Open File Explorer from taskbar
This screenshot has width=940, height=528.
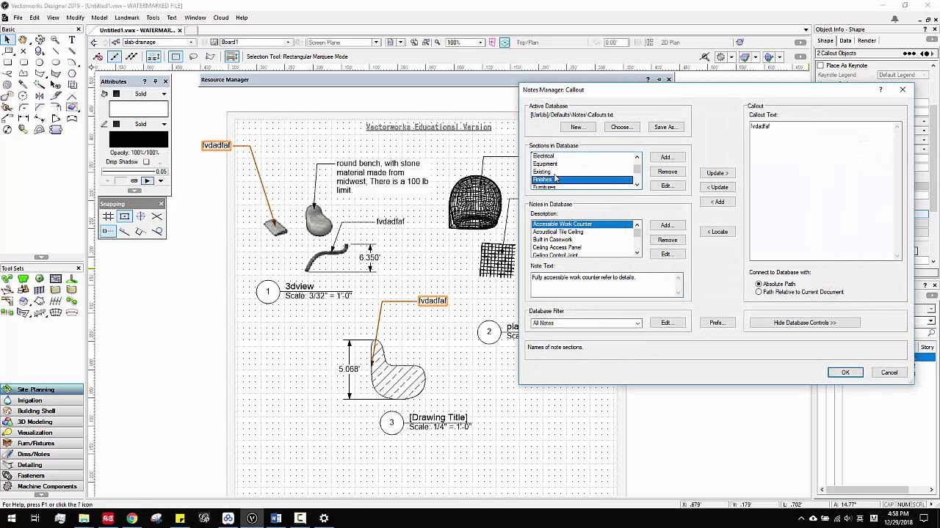[x=84, y=519]
